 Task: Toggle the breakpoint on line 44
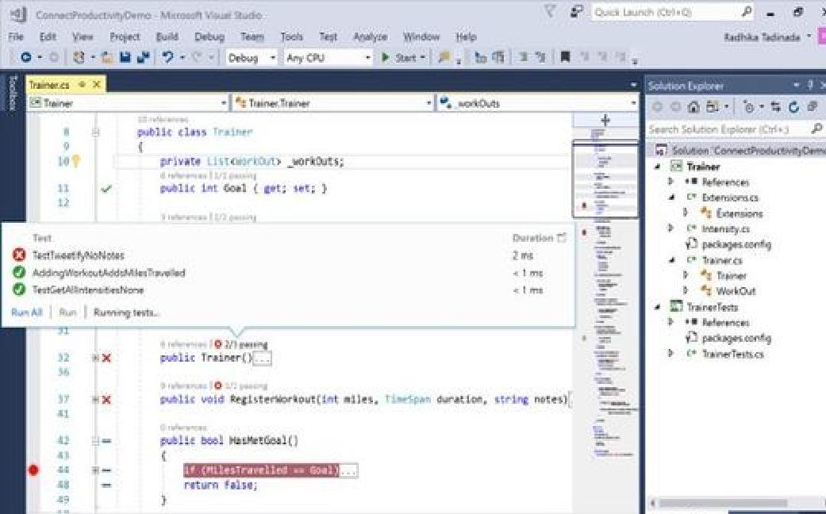[33, 470]
